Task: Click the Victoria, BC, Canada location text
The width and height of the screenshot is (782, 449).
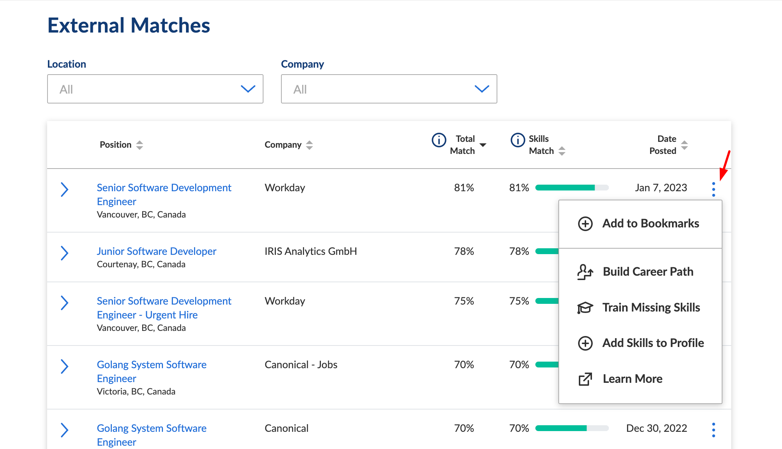Action: (136, 392)
